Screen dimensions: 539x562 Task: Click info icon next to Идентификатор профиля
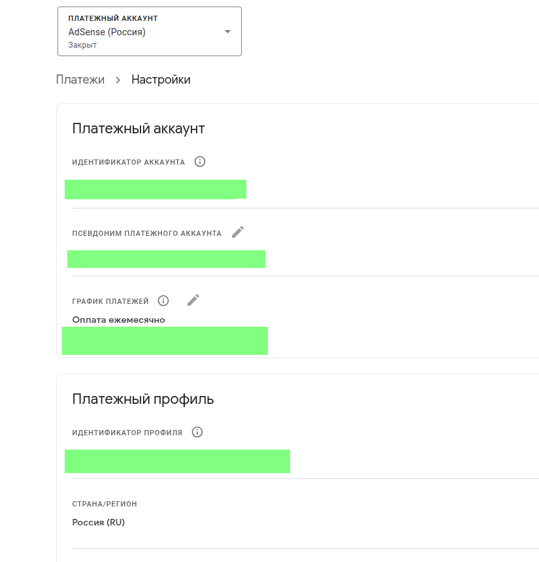[197, 432]
